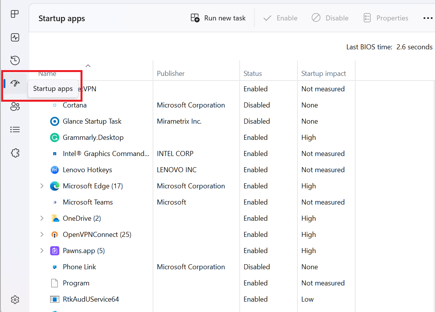Open the Processes page from sidebar

15,14
